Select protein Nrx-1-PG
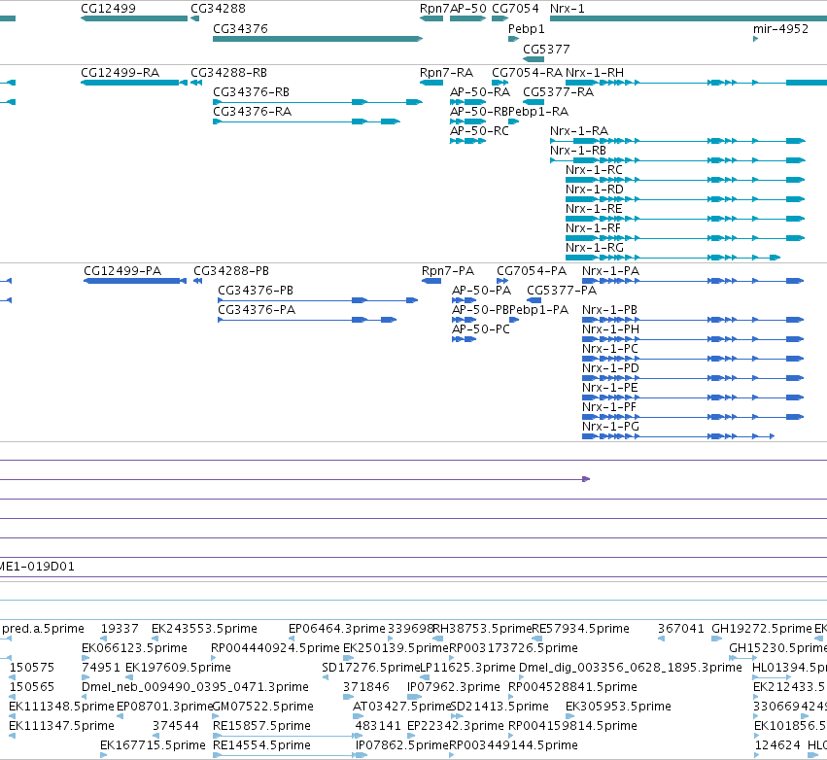827x760 pixels. 678,436
